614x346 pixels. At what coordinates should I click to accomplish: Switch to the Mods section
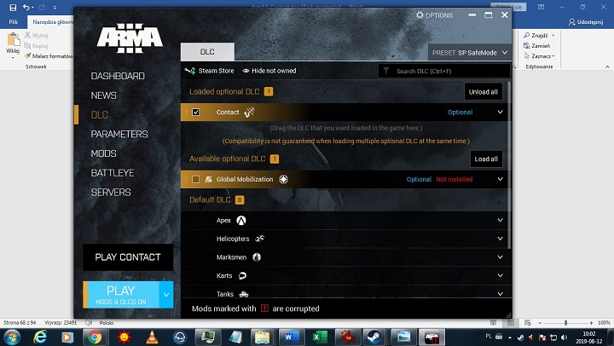(104, 153)
